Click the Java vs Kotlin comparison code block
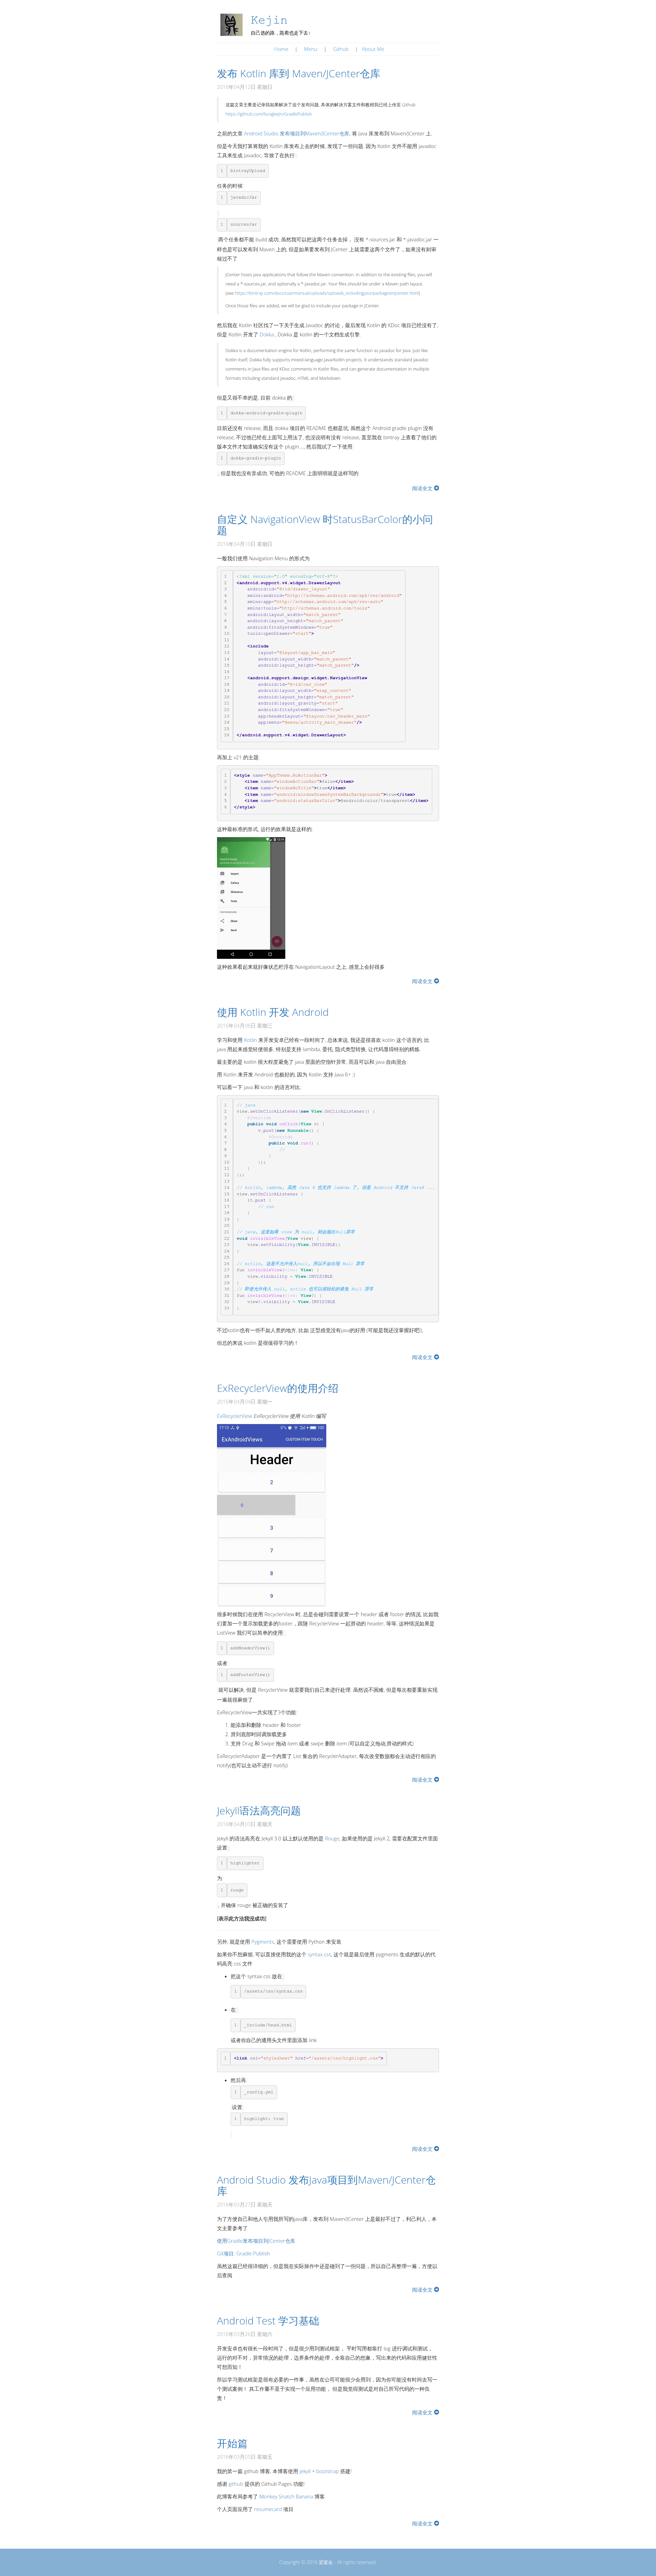 click(x=328, y=1209)
